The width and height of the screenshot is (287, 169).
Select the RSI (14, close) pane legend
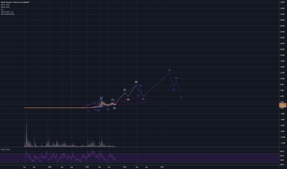coord(6,149)
